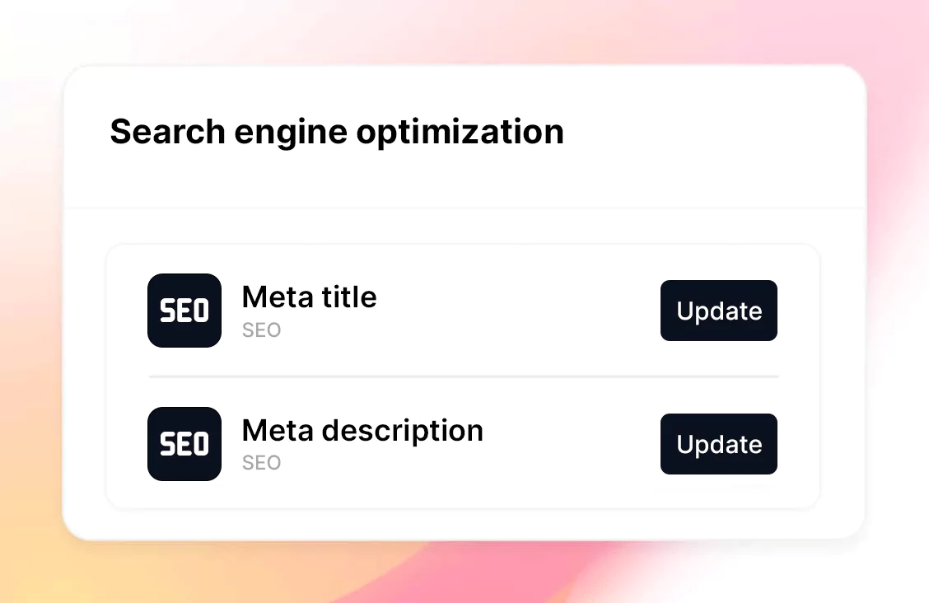Viewport: 929px width, 603px height.
Task: Select the "Meta description" label
Action: [362, 431]
